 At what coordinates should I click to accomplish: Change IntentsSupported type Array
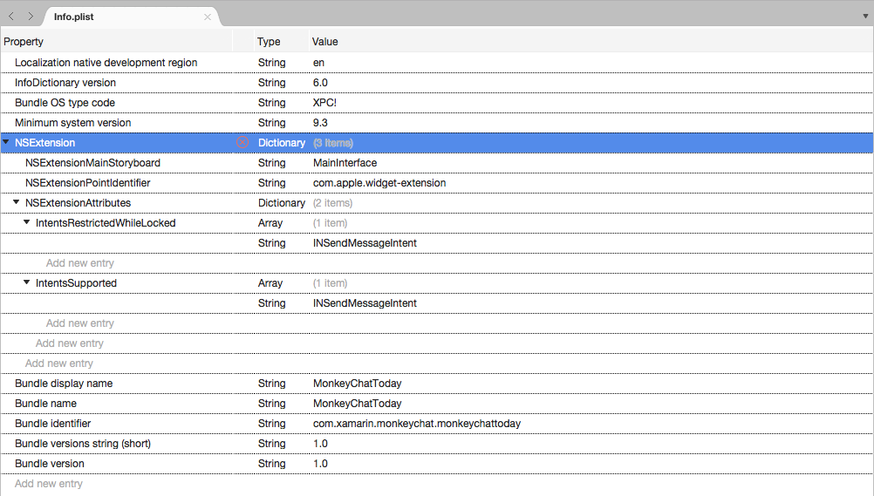point(270,283)
